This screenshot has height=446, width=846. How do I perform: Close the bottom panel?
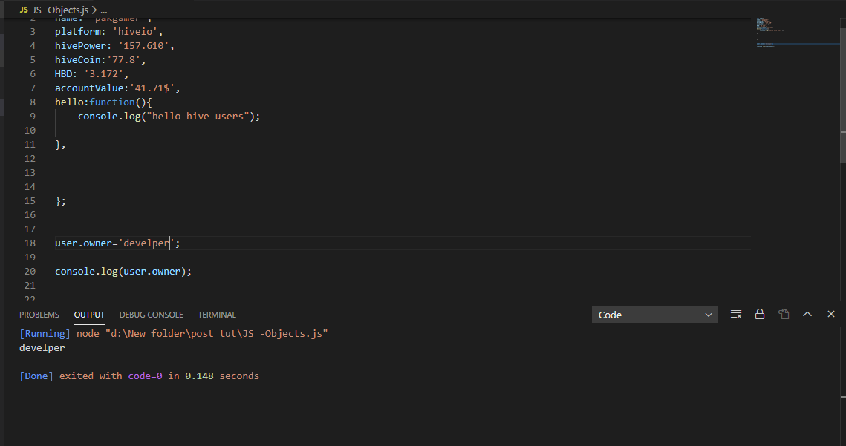pos(831,315)
